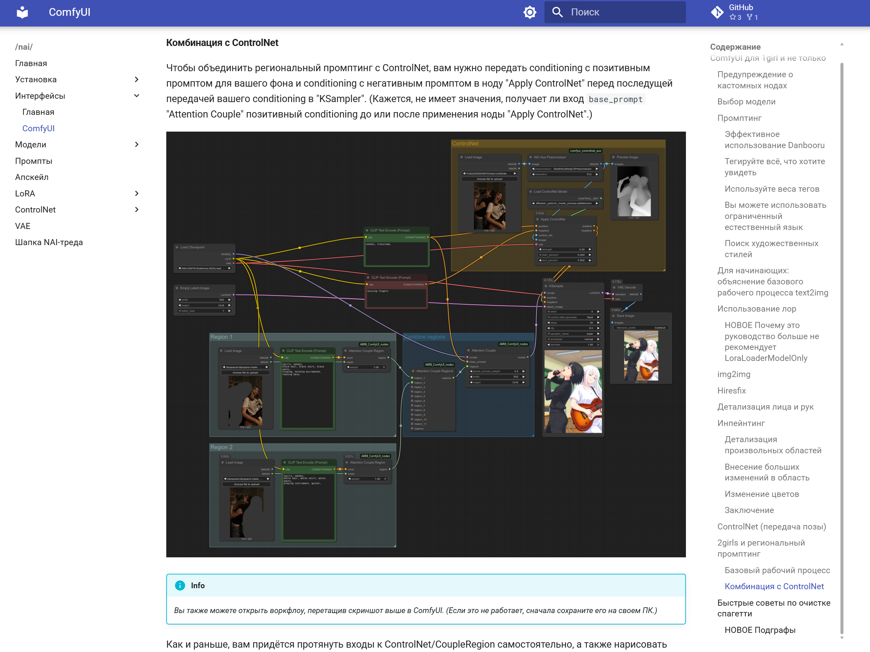The height and width of the screenshot is (652, 870).
Task: Expand the LoRA section chevron
Action: coord(136,193)
